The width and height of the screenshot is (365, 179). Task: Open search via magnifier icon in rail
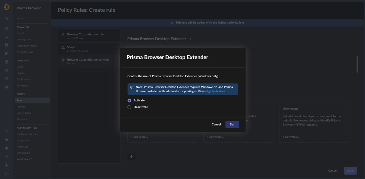[x=7, y=18]
